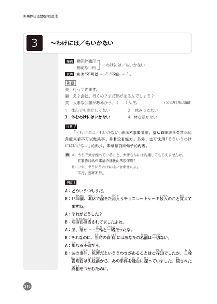
Task: Click the header title 新媒体日语教程N2语法
Action: (40, 16)
